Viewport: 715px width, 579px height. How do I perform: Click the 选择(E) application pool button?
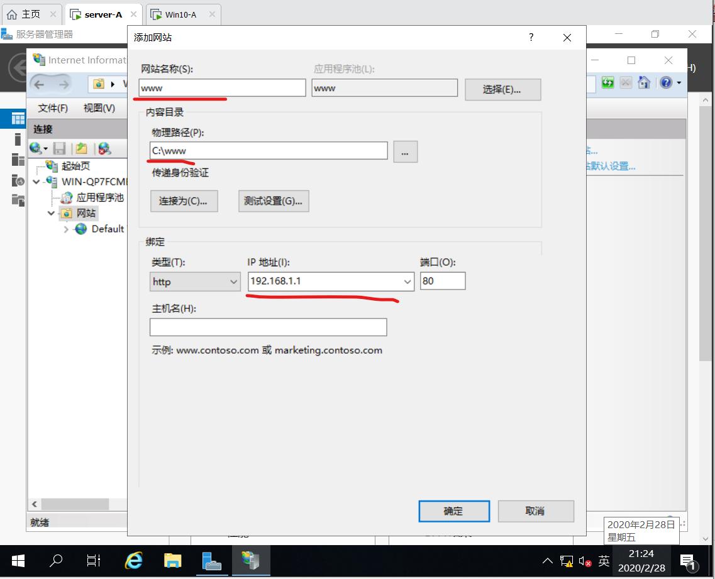[502, 89]
